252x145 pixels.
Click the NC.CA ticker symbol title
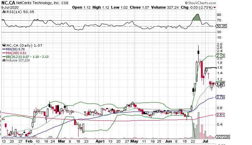[x=8, y=3]
